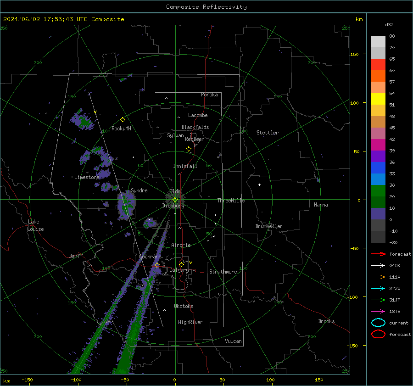Select the green 30 dBZ color swatch
The image size is (413, 386).
coord(378,191)
